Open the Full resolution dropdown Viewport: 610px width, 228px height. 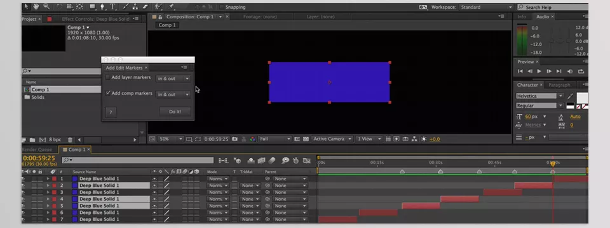pos(274,139)
